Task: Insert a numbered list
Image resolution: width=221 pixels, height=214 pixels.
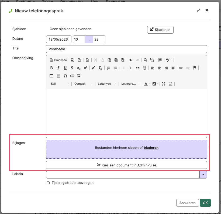Action: click(x=108, y=68)
